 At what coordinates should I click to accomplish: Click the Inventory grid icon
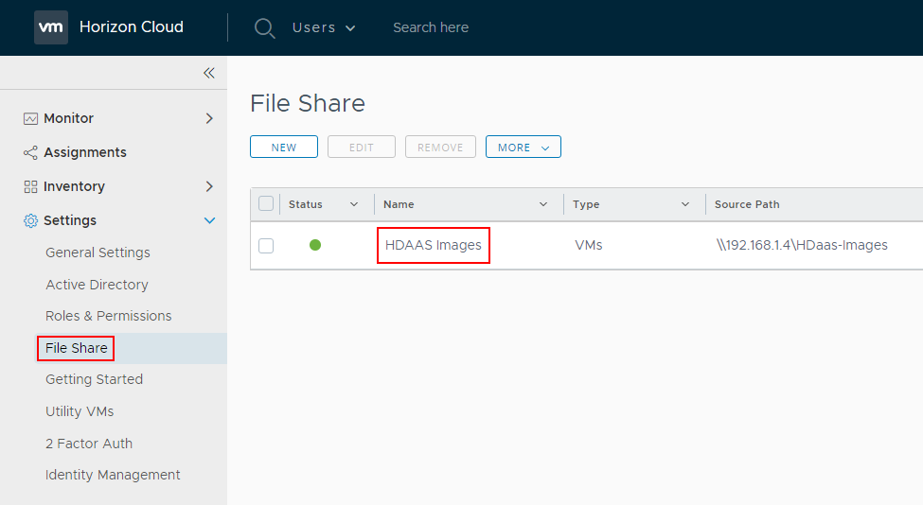tap(30, 186)
